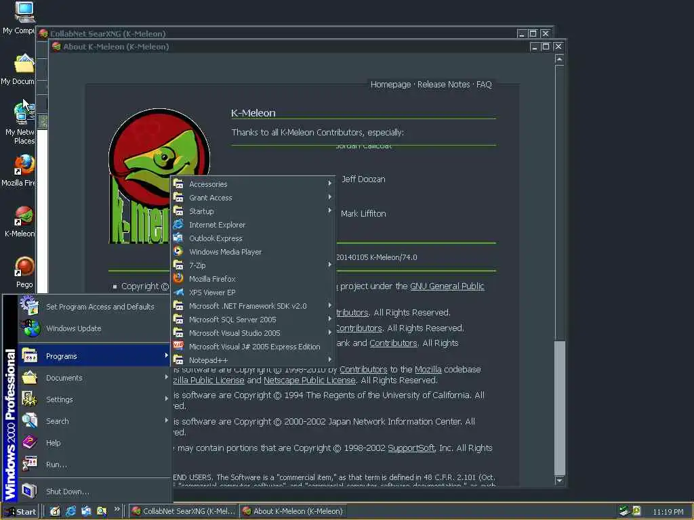This screenshot has width=694, height=520.
Task: Click Mozilla Firefox icon in Programs menu
Action: coord(178,278)
